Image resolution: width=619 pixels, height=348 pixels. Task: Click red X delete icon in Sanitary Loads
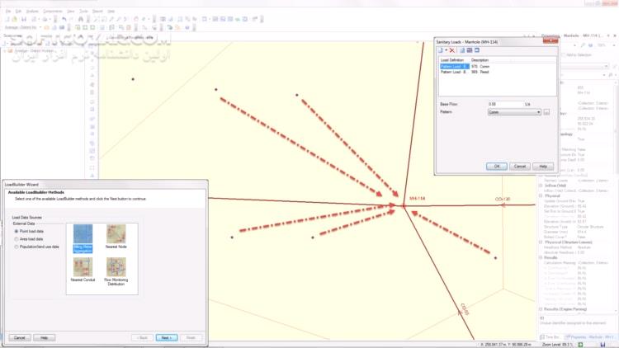[452, 50]
